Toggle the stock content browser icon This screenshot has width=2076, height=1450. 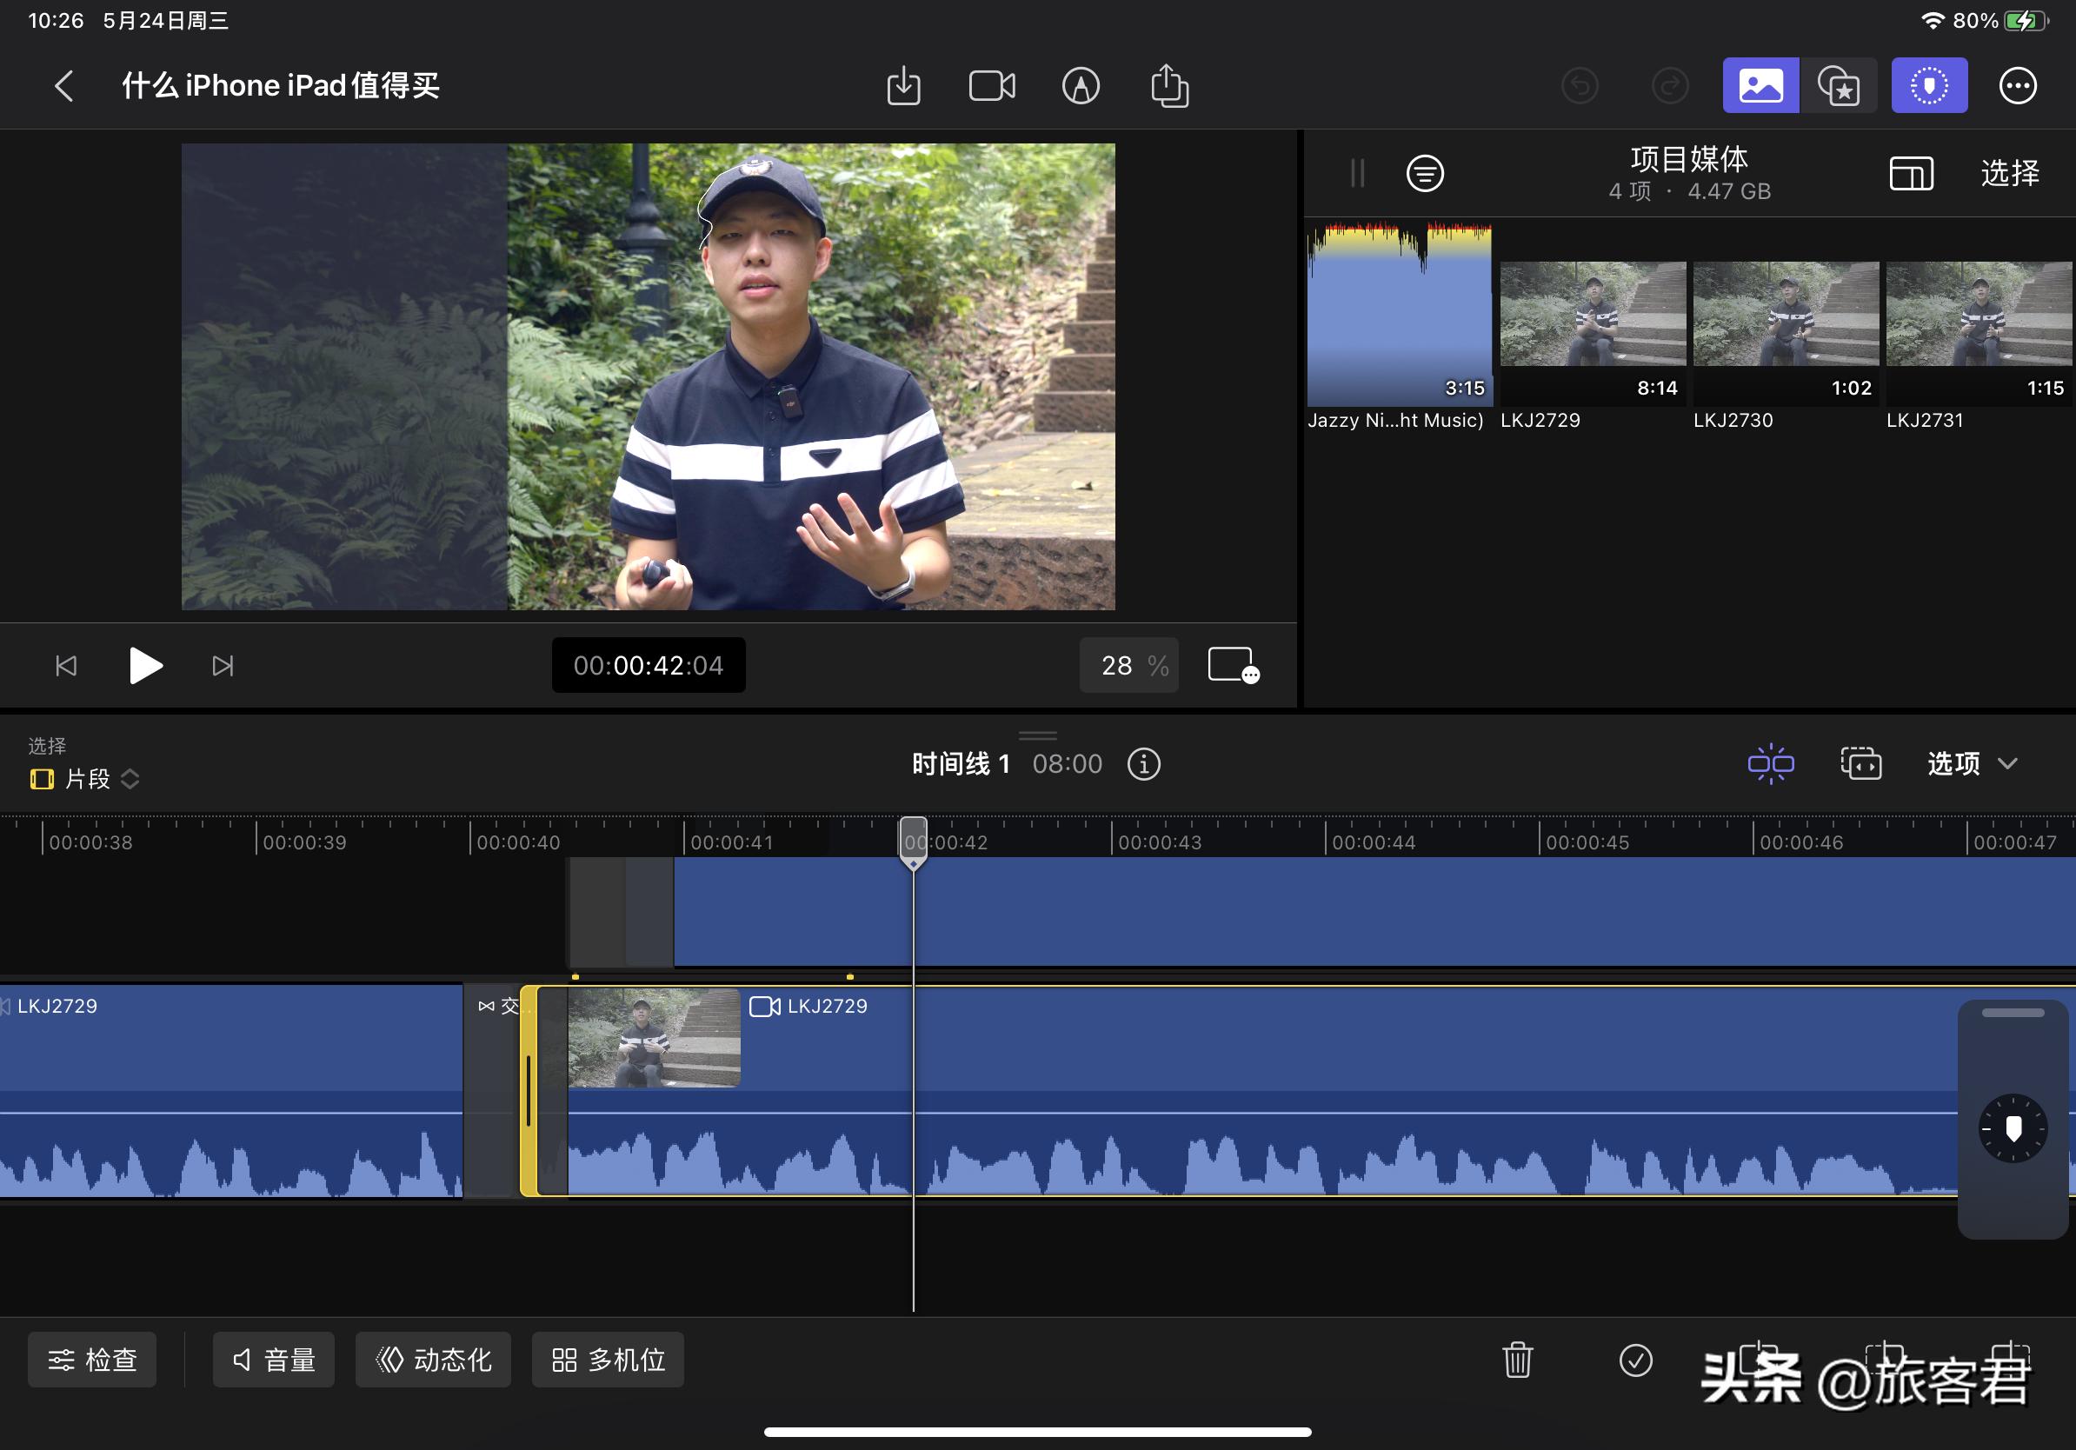point(1840,84)
